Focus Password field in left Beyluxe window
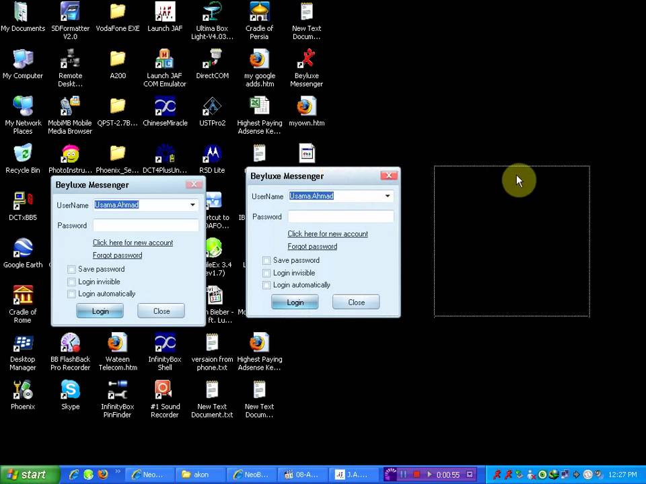646x484 pixels. [x=146, y=225]
